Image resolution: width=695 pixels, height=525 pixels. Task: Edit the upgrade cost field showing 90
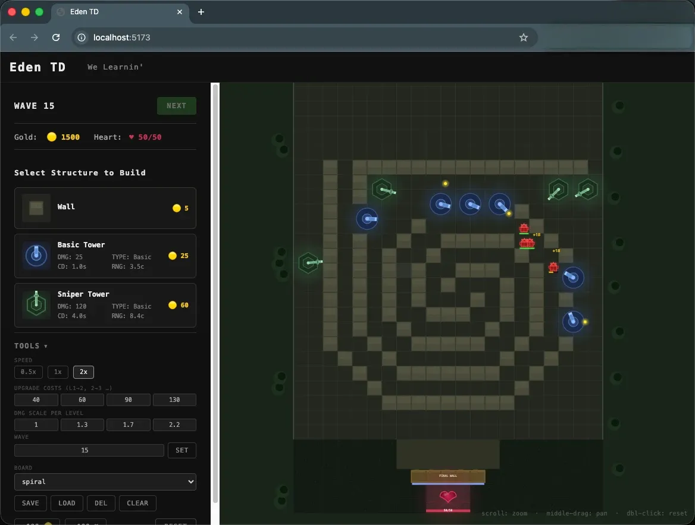[x=128, y=400]
